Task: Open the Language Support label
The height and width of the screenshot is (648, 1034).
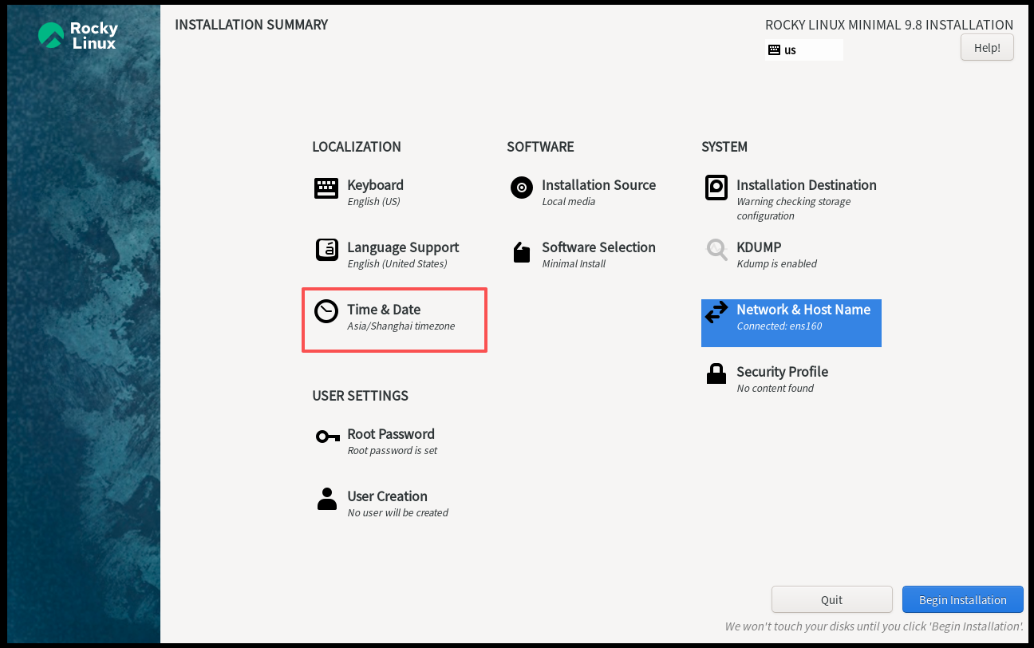Action: 403,247
